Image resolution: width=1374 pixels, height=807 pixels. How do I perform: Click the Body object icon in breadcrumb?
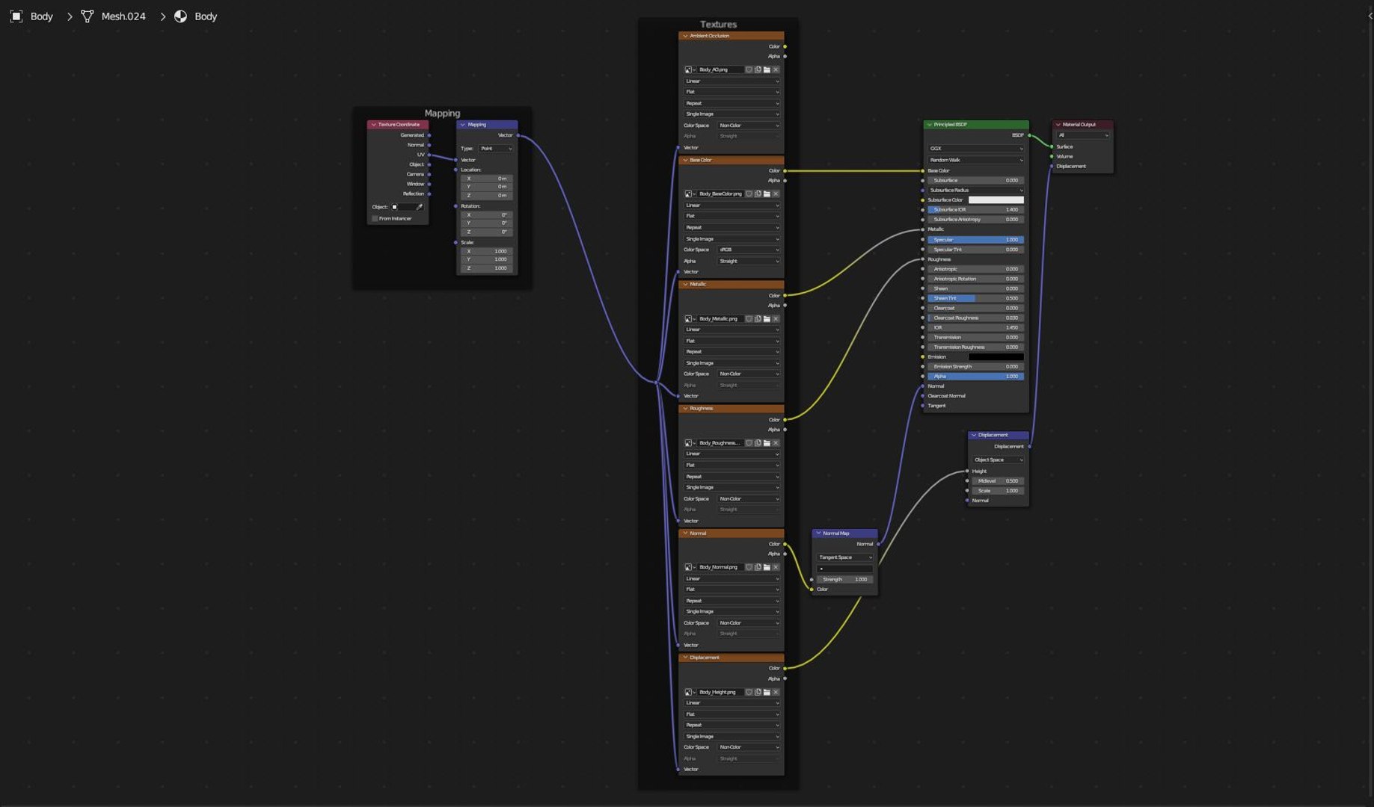(16, 16)
